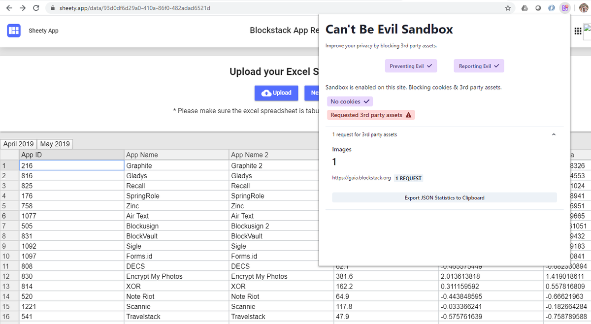Screen dimensions: 591x324
Task: Click the Can't Be Evil Sandbox heading
Action: click(x=389, y=30)
